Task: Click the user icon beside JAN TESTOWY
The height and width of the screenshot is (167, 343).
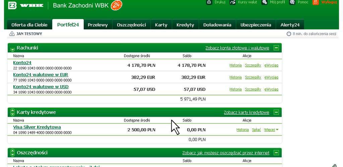Action: [12, 34]
